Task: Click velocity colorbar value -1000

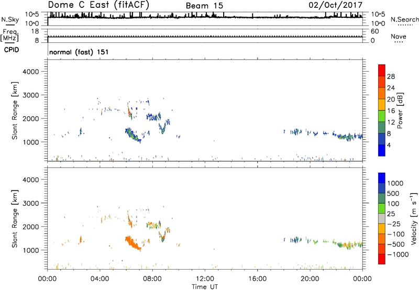Action: click(398, 254)
